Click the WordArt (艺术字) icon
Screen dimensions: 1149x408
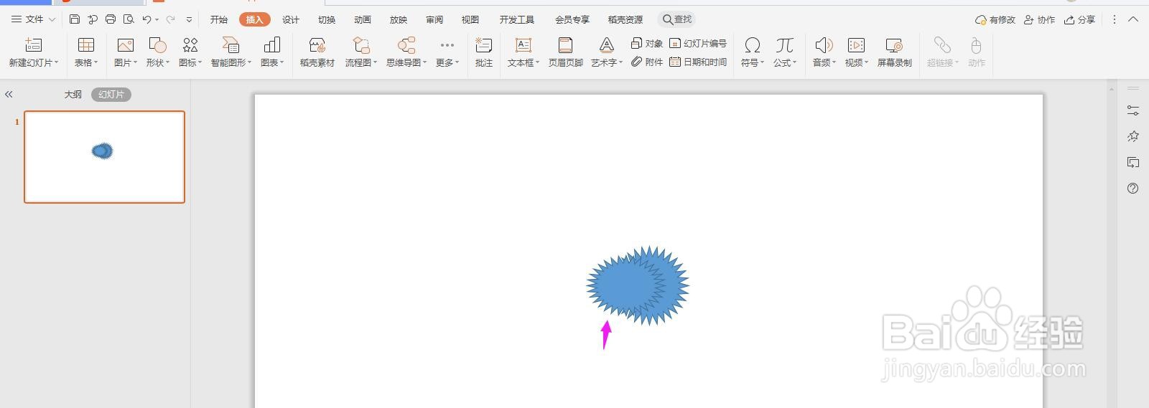[x=607, y=45]
